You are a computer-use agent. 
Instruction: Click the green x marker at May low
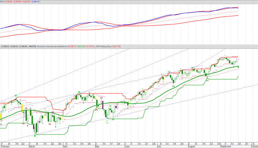click(x=107, y=122)
